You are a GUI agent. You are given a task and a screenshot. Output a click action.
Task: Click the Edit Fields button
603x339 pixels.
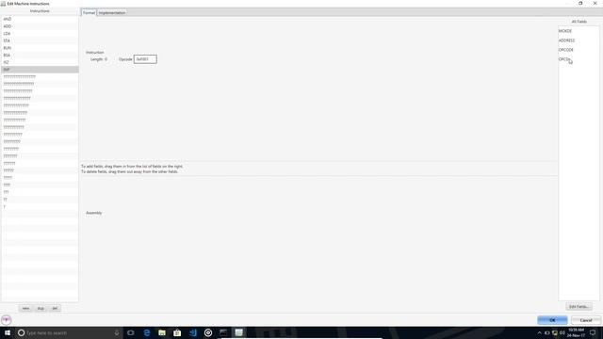pos(579,307)
